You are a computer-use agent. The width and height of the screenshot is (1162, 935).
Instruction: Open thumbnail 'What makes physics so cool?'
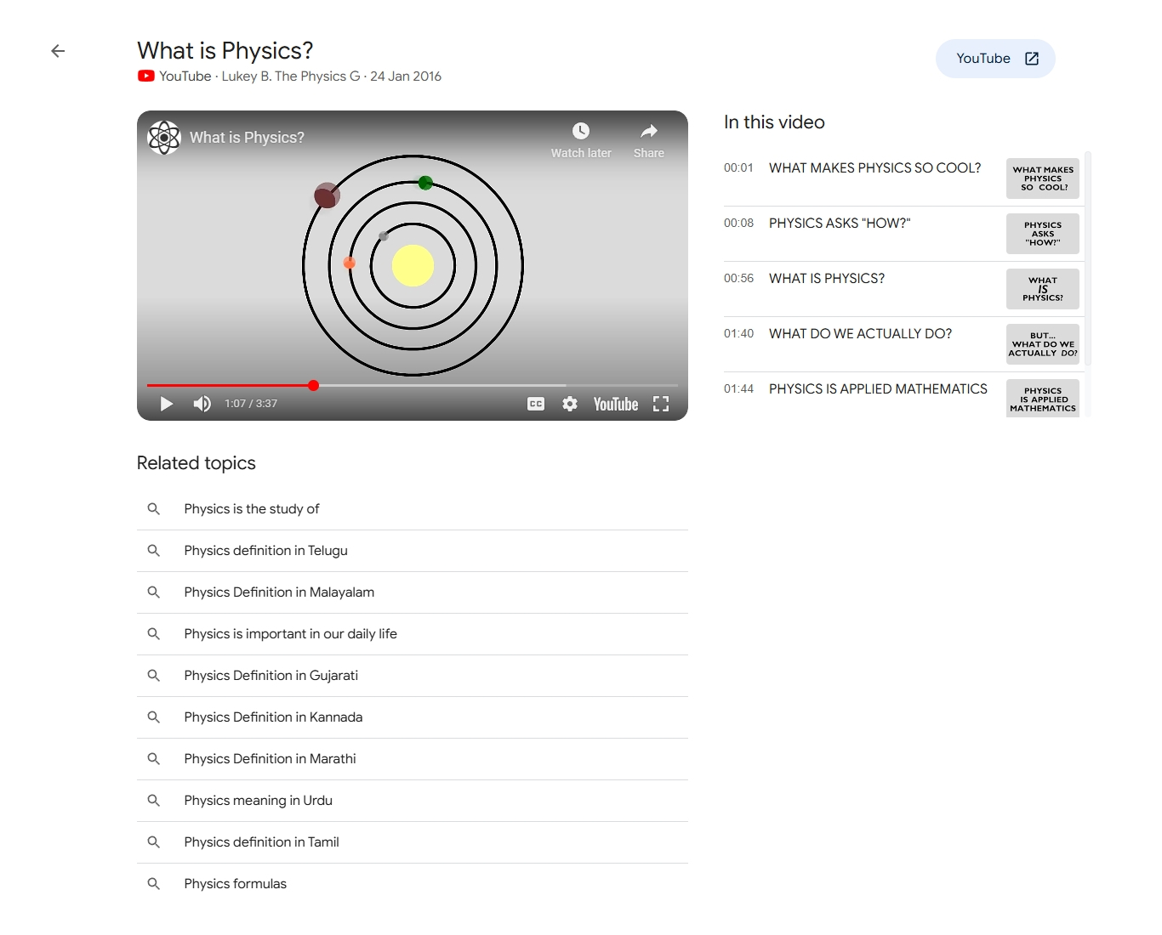pyautogui.click(x=1043, y=178)
